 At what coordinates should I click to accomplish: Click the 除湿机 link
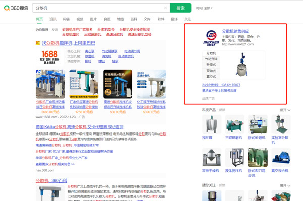90,56
